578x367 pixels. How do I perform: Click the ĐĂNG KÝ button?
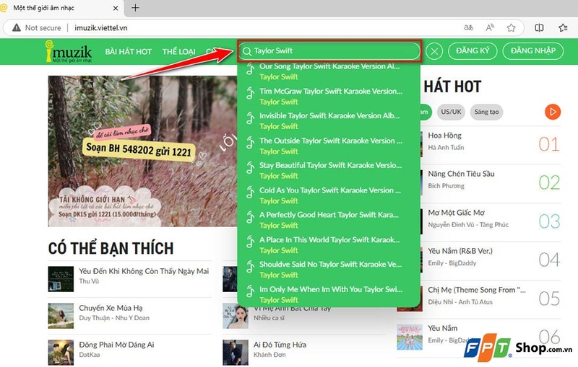[473, 50]
